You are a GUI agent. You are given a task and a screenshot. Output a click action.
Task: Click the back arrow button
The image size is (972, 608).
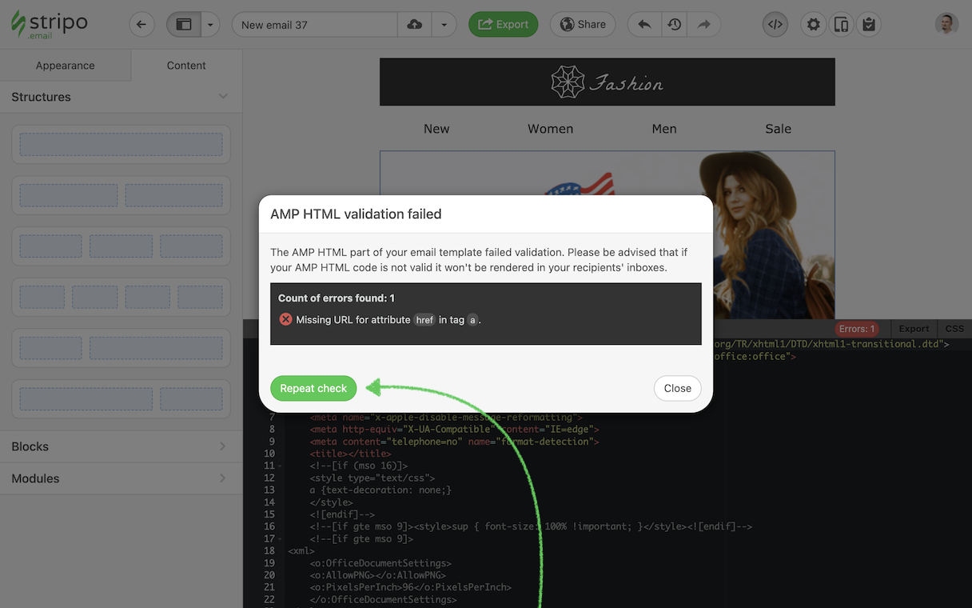[141, 24]
